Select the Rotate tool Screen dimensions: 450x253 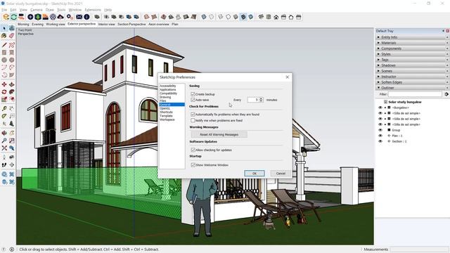pos(4,92)
